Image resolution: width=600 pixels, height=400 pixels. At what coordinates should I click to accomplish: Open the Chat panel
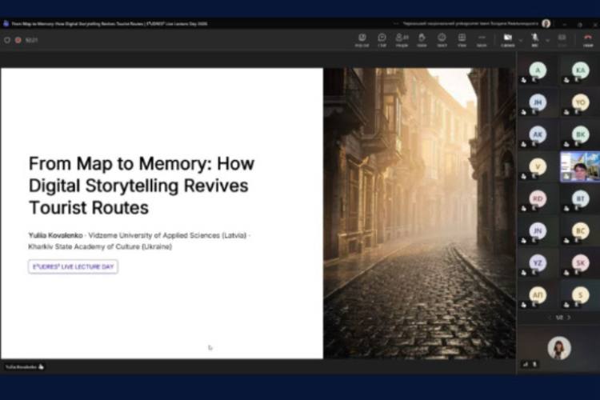(x=382, y=38)
